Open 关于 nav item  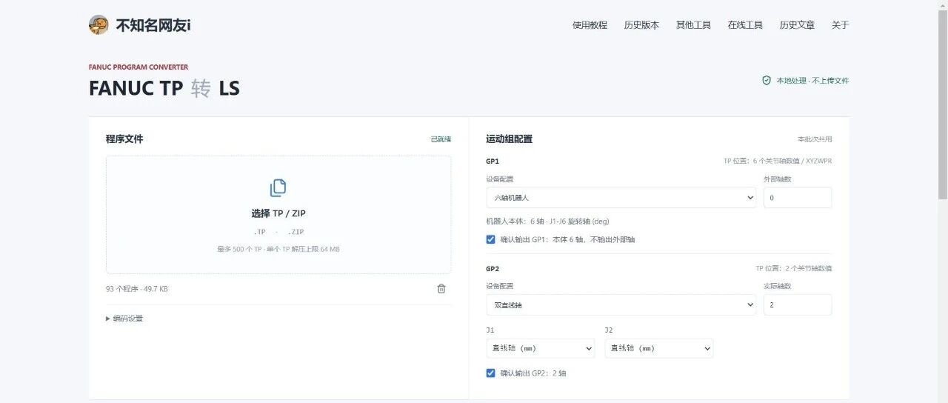pyautogui.click(x=840, y=25)
